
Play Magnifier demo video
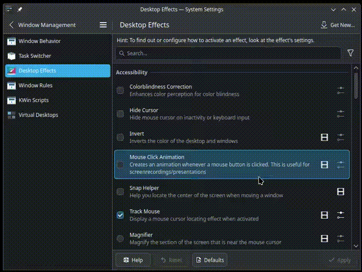tap(324, 239)
